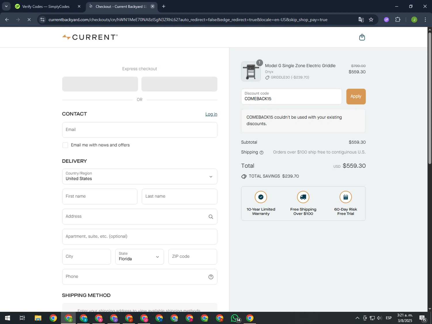Click the Phone input field
The image size is (432, 324).
[x=139, y=277]
